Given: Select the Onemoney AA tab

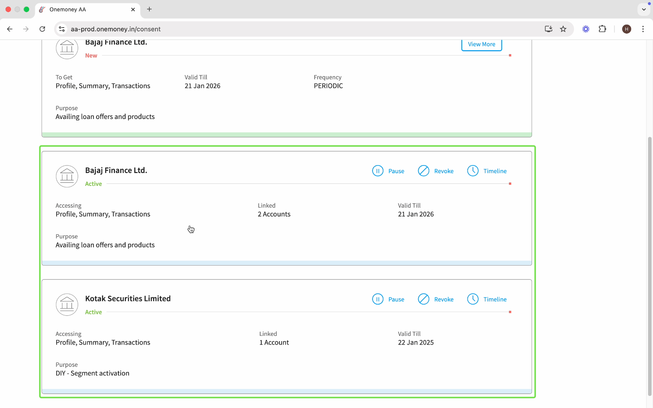Looking at the screenshot, I should pos(87,9).
